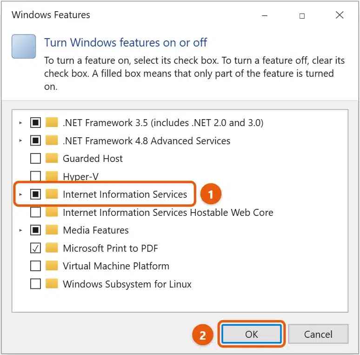This screenshot has width=360, height=355.
Task: Click the .NET Framework 4.8 Advanced Services folder icon
Action: click(x=52, y=141)
